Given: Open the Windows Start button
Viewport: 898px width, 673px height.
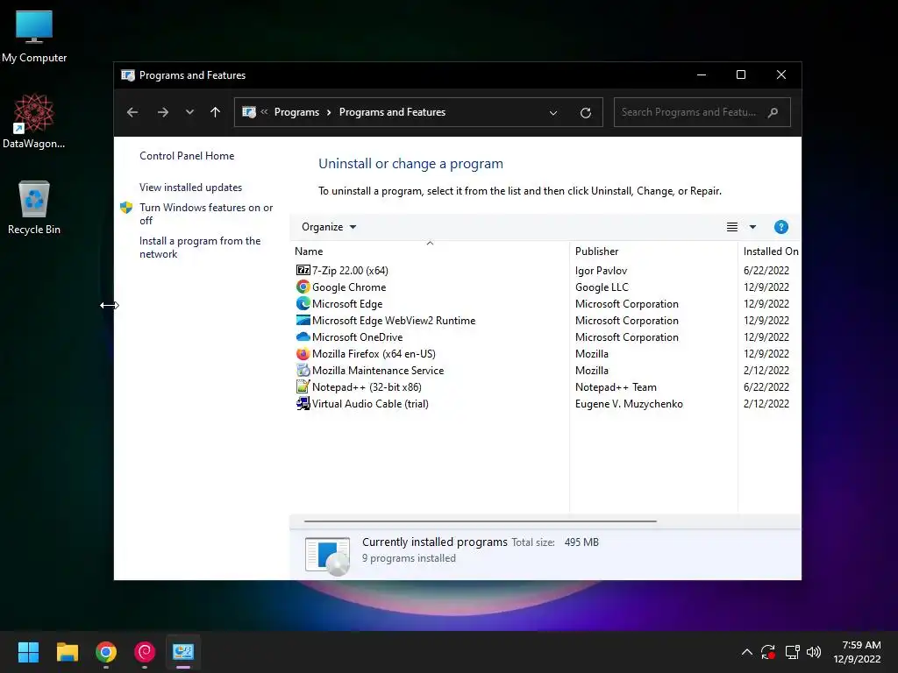Looking at the screenshot, I should 28,652.
